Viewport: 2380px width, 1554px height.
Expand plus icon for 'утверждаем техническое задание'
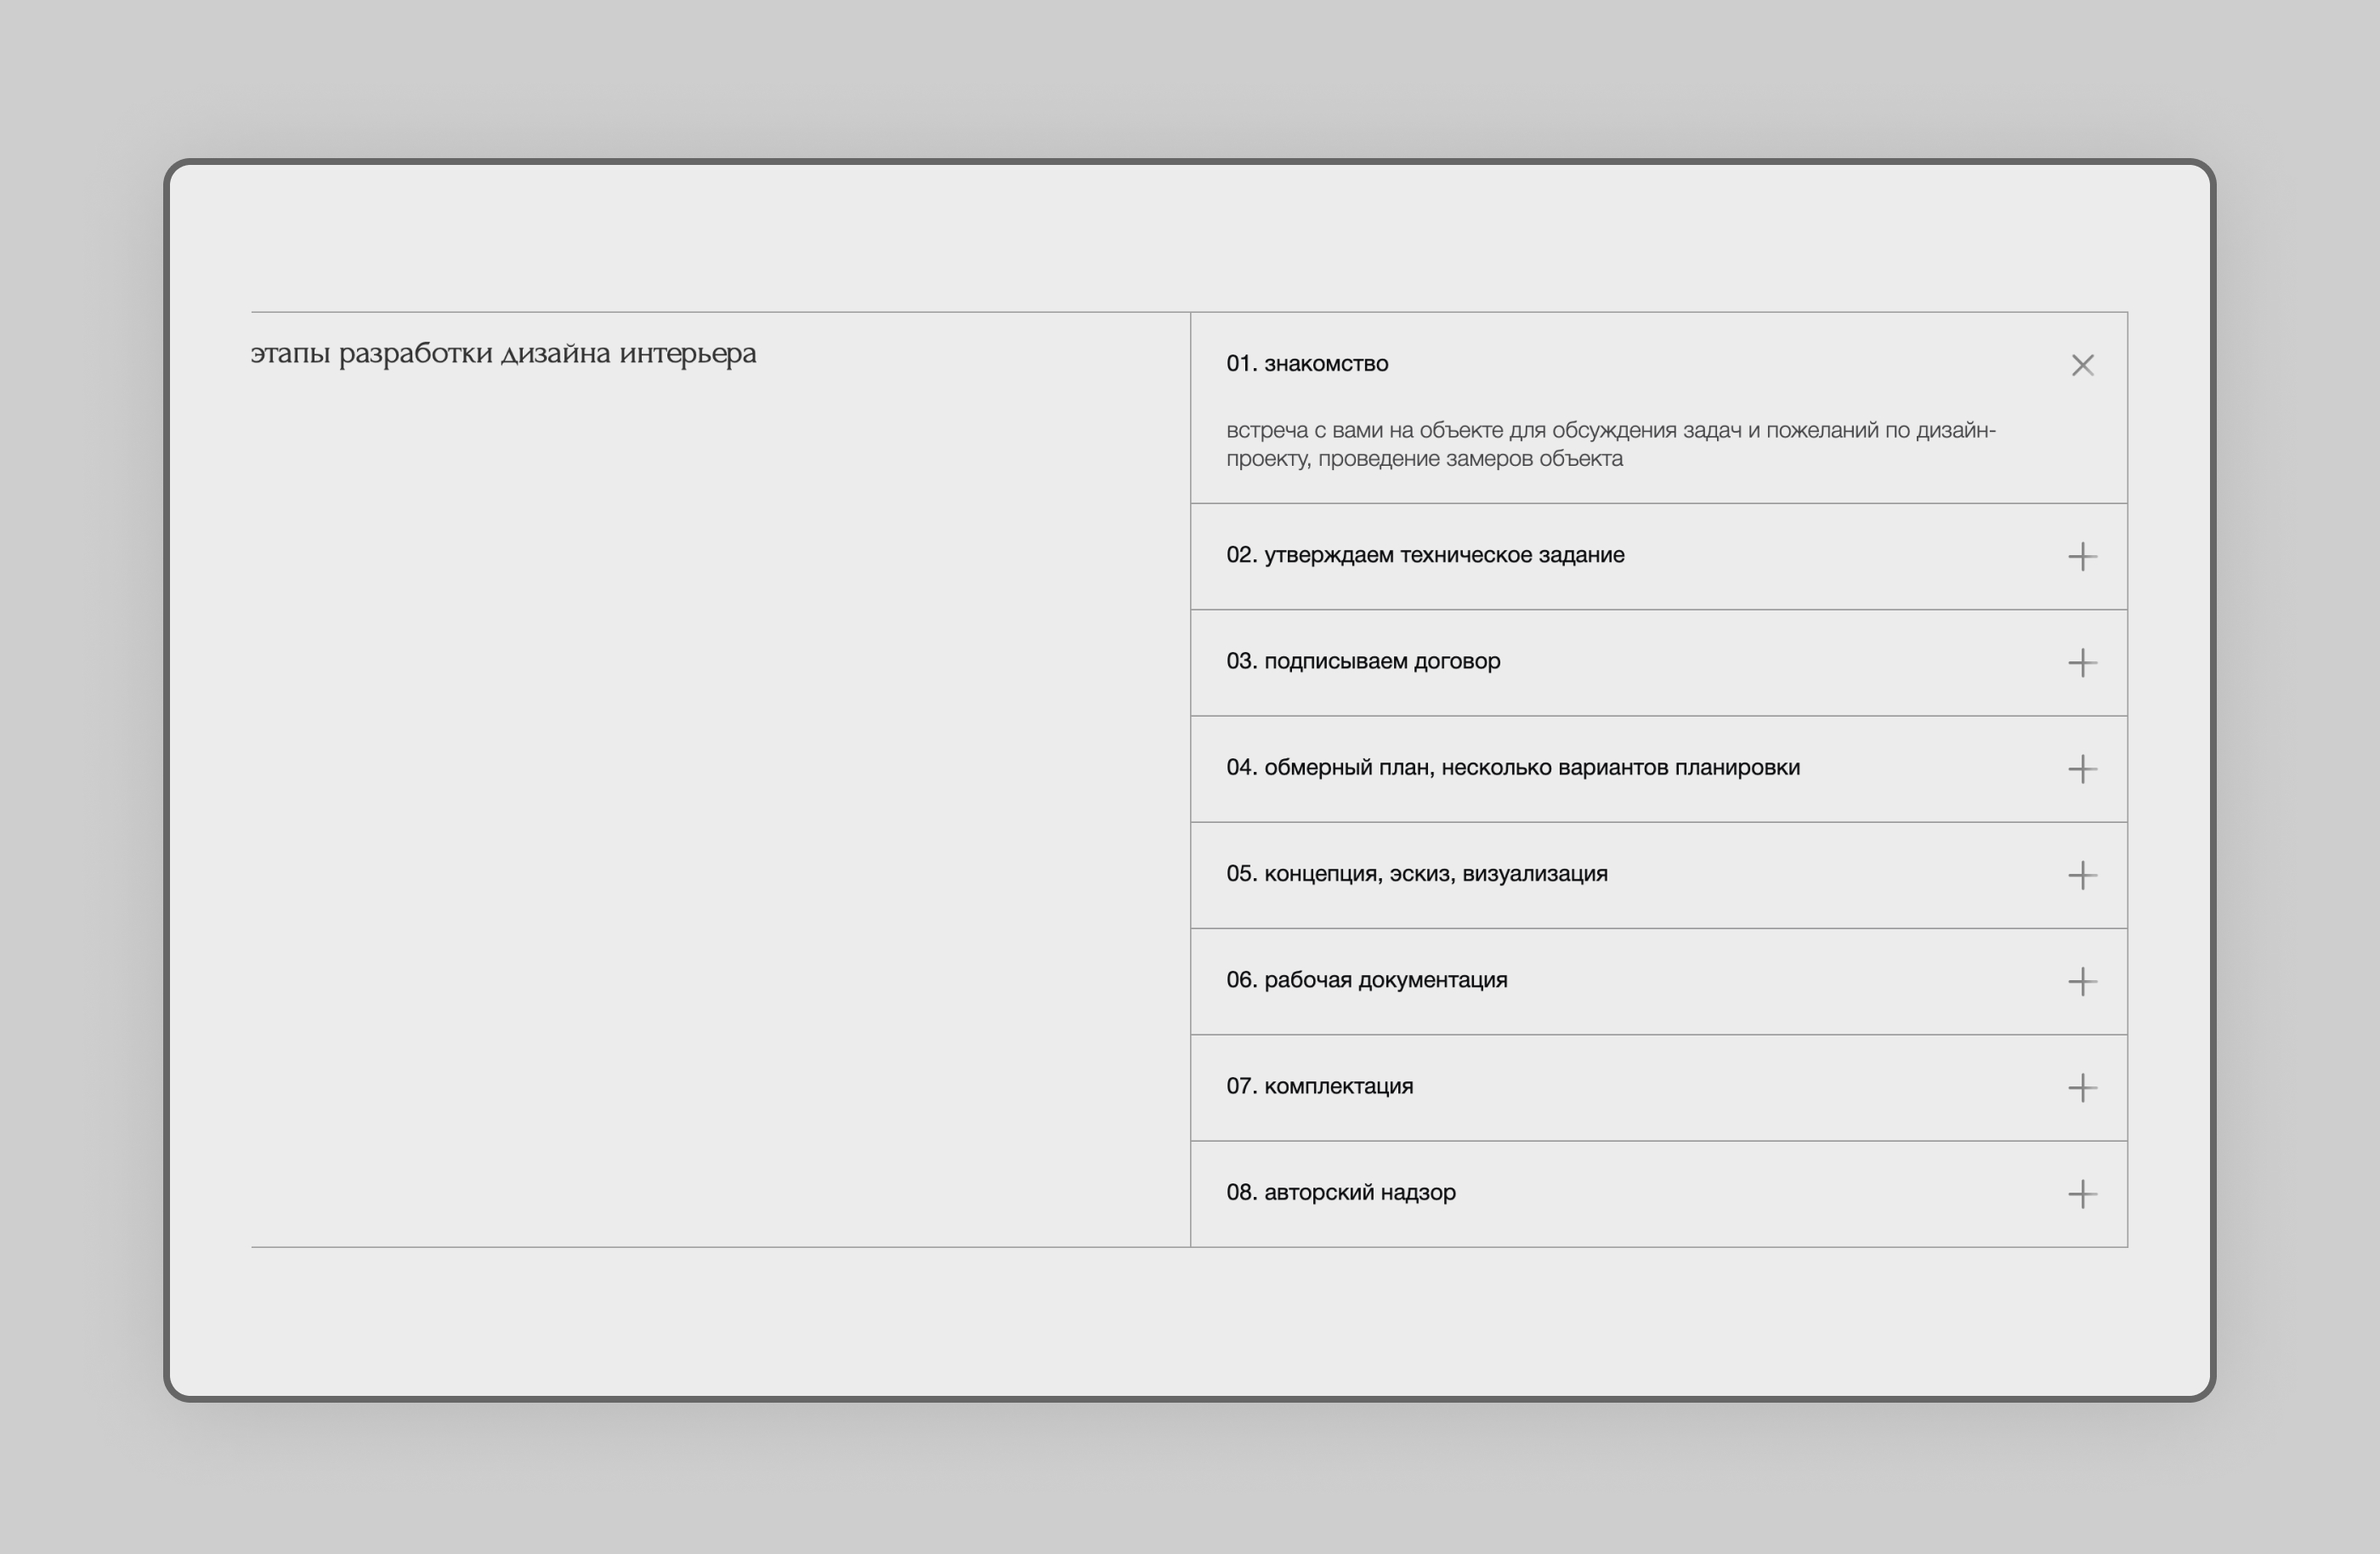click(x=2082, y=557)
